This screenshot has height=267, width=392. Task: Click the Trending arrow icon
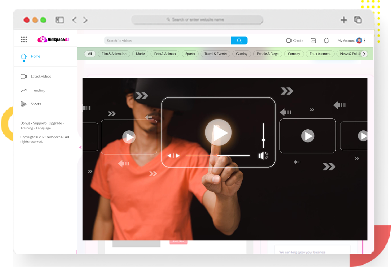point(24,91)
